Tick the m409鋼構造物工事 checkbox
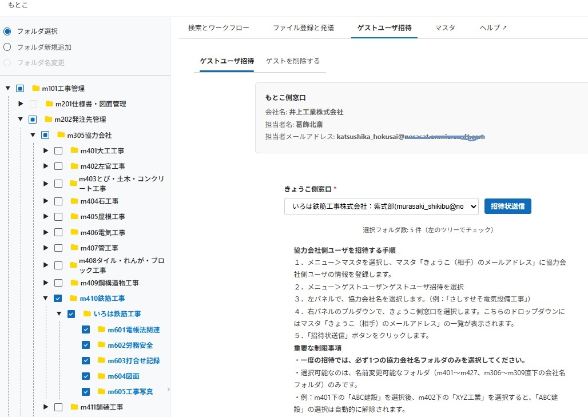This screenshot has height=417, width=588. click(58, 283)
